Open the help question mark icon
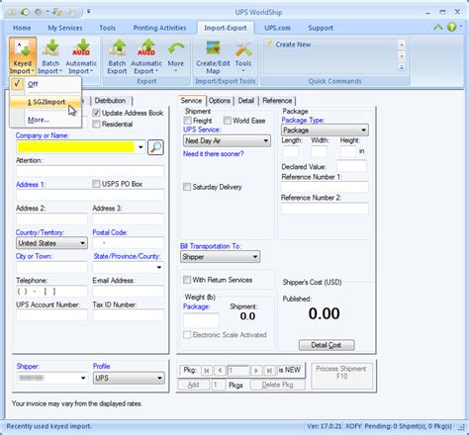The image size is (469, 435). (451, 27)
